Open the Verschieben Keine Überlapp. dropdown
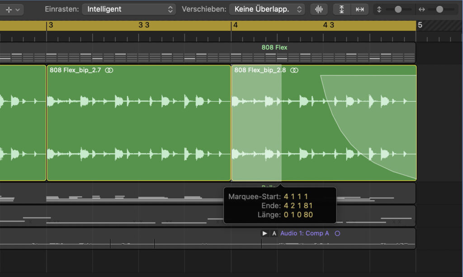 tap(267, 9)
